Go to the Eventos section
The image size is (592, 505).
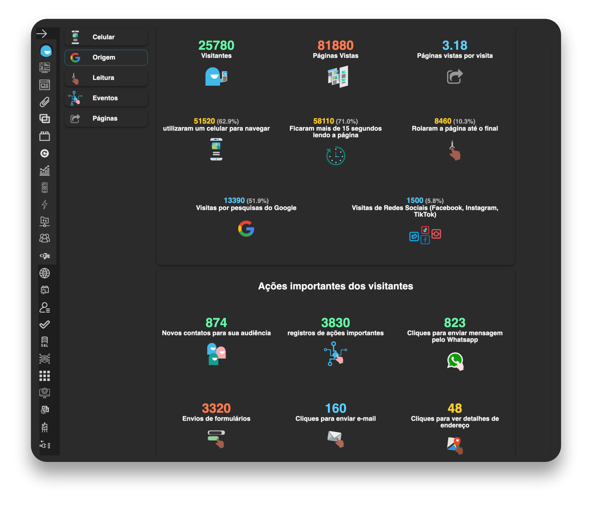(x=106, y=98)
